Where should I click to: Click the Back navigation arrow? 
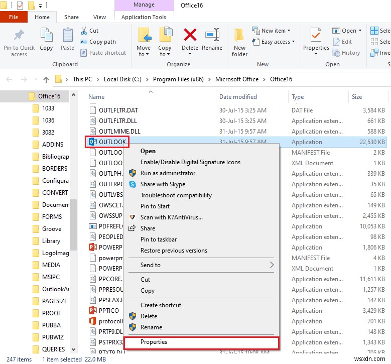[x=9, y=79]
